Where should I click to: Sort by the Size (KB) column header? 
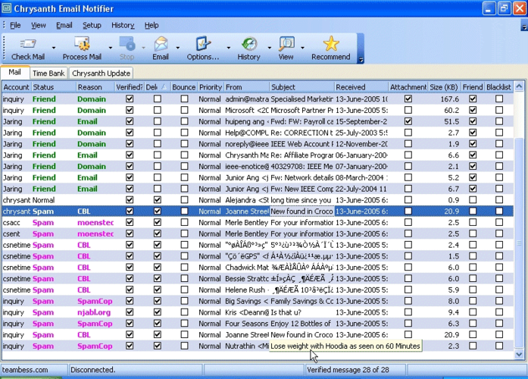coord(444,87)
